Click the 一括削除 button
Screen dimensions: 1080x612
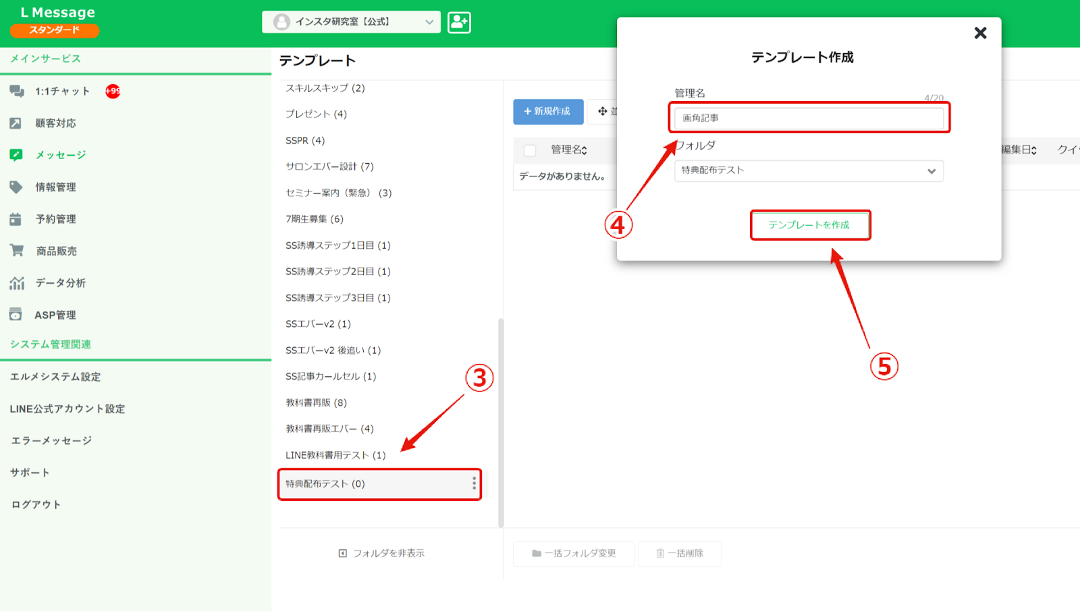[680, 553]
